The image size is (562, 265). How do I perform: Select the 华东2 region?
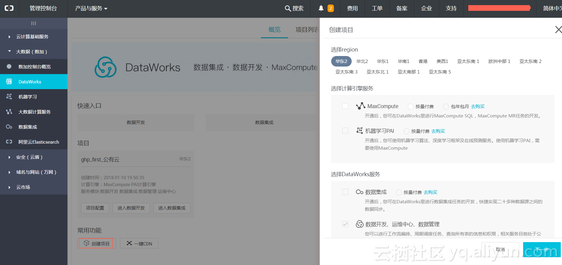pos(341,61)
